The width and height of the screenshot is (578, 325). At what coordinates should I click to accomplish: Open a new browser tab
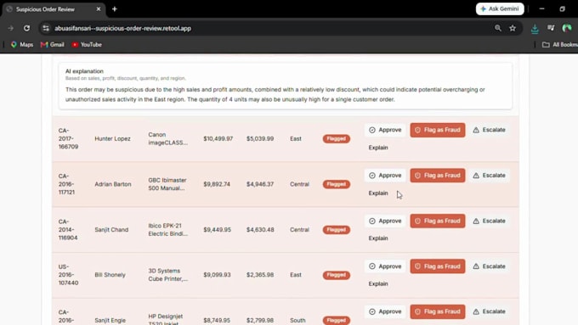(115, 9)
